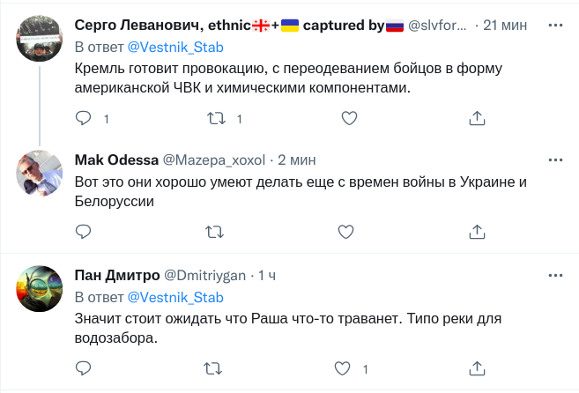Retweet Mak Odessa's tweet
The image size is (579, 393).
pos(214,232)
